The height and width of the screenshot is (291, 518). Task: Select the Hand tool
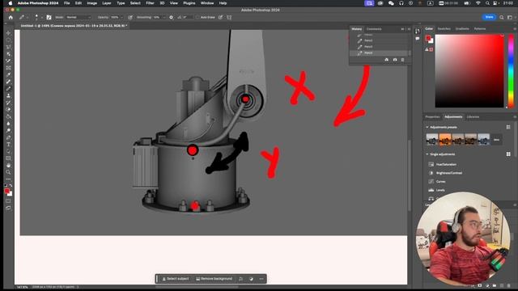[8, 165]
